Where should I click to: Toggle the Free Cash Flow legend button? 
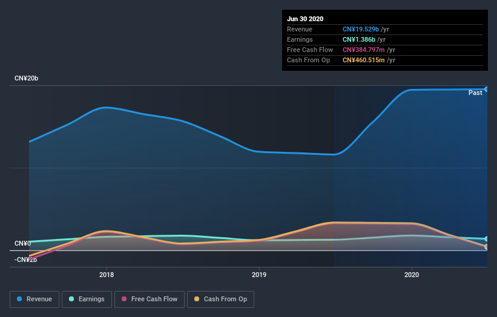[x=150, y=299]
